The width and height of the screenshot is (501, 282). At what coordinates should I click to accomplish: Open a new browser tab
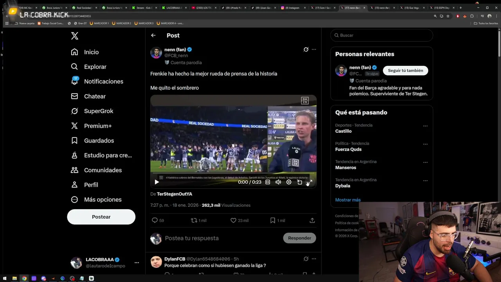[461, 7]
